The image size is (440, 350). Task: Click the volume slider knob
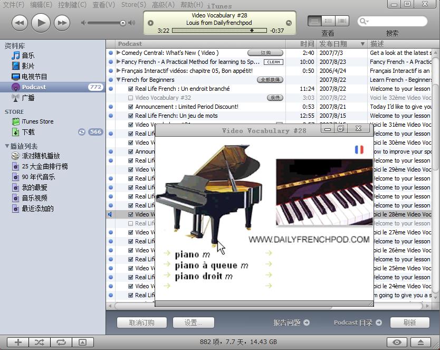tap(123, 23)
